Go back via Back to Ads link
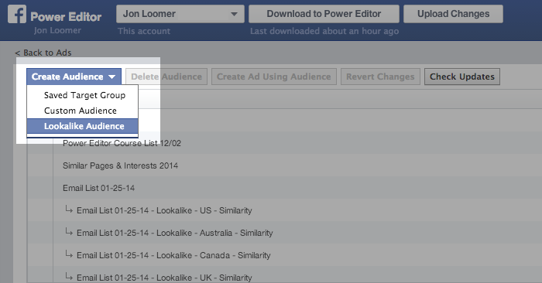This screenshot has width=542, height=283. [x=43, y=53]
